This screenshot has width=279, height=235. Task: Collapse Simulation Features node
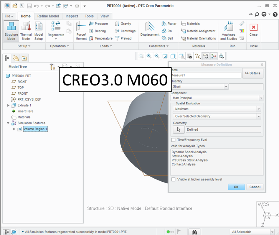[8, 123]
